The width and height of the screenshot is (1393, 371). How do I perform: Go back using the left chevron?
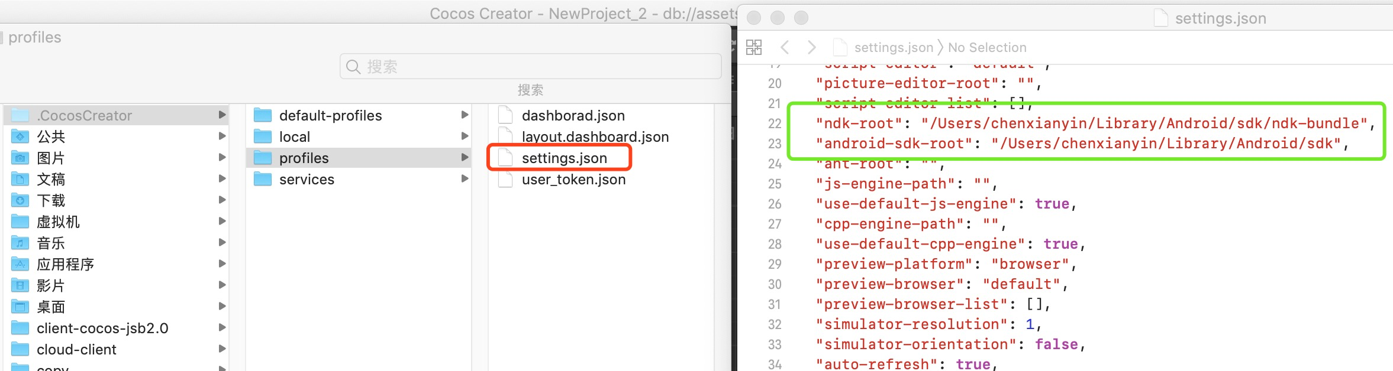[785, 47]
